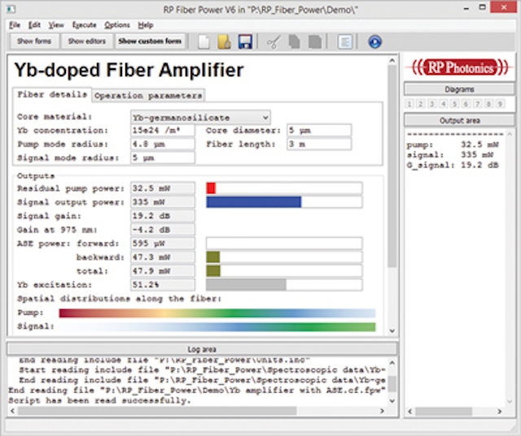This screenshot has width=521, height=436.
Task: Click the G_signal 19.2 dB output line
Action: 453,165
